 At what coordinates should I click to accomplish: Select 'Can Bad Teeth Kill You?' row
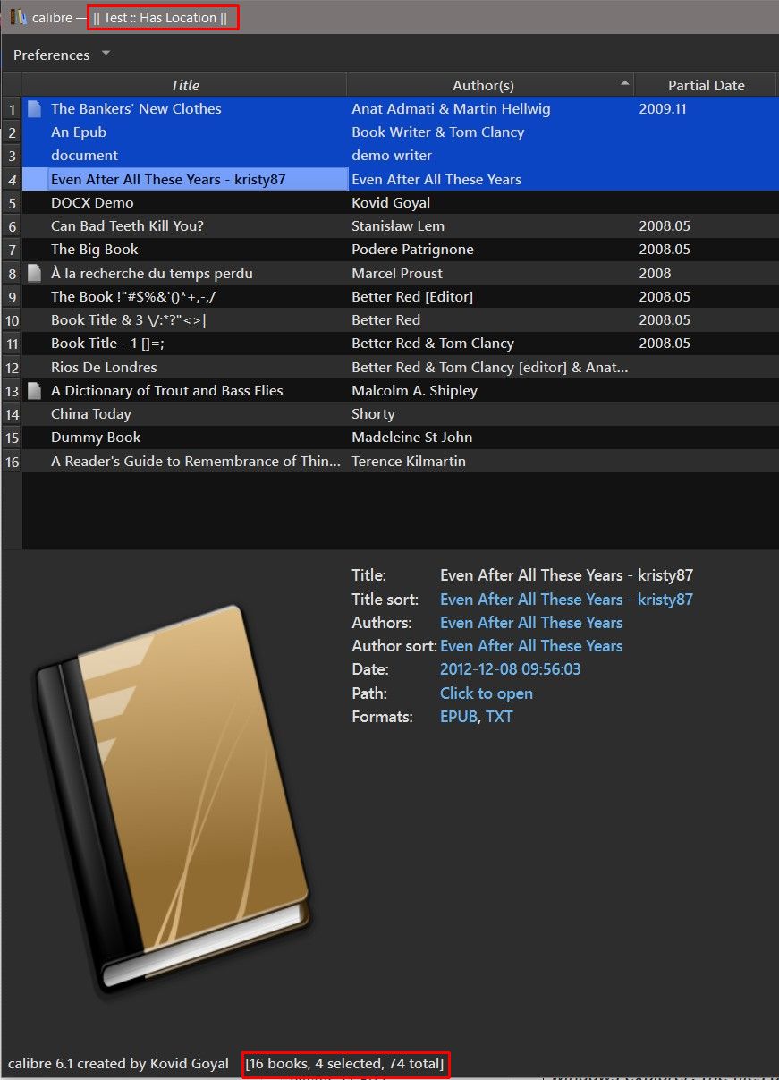tap(127, 226)
